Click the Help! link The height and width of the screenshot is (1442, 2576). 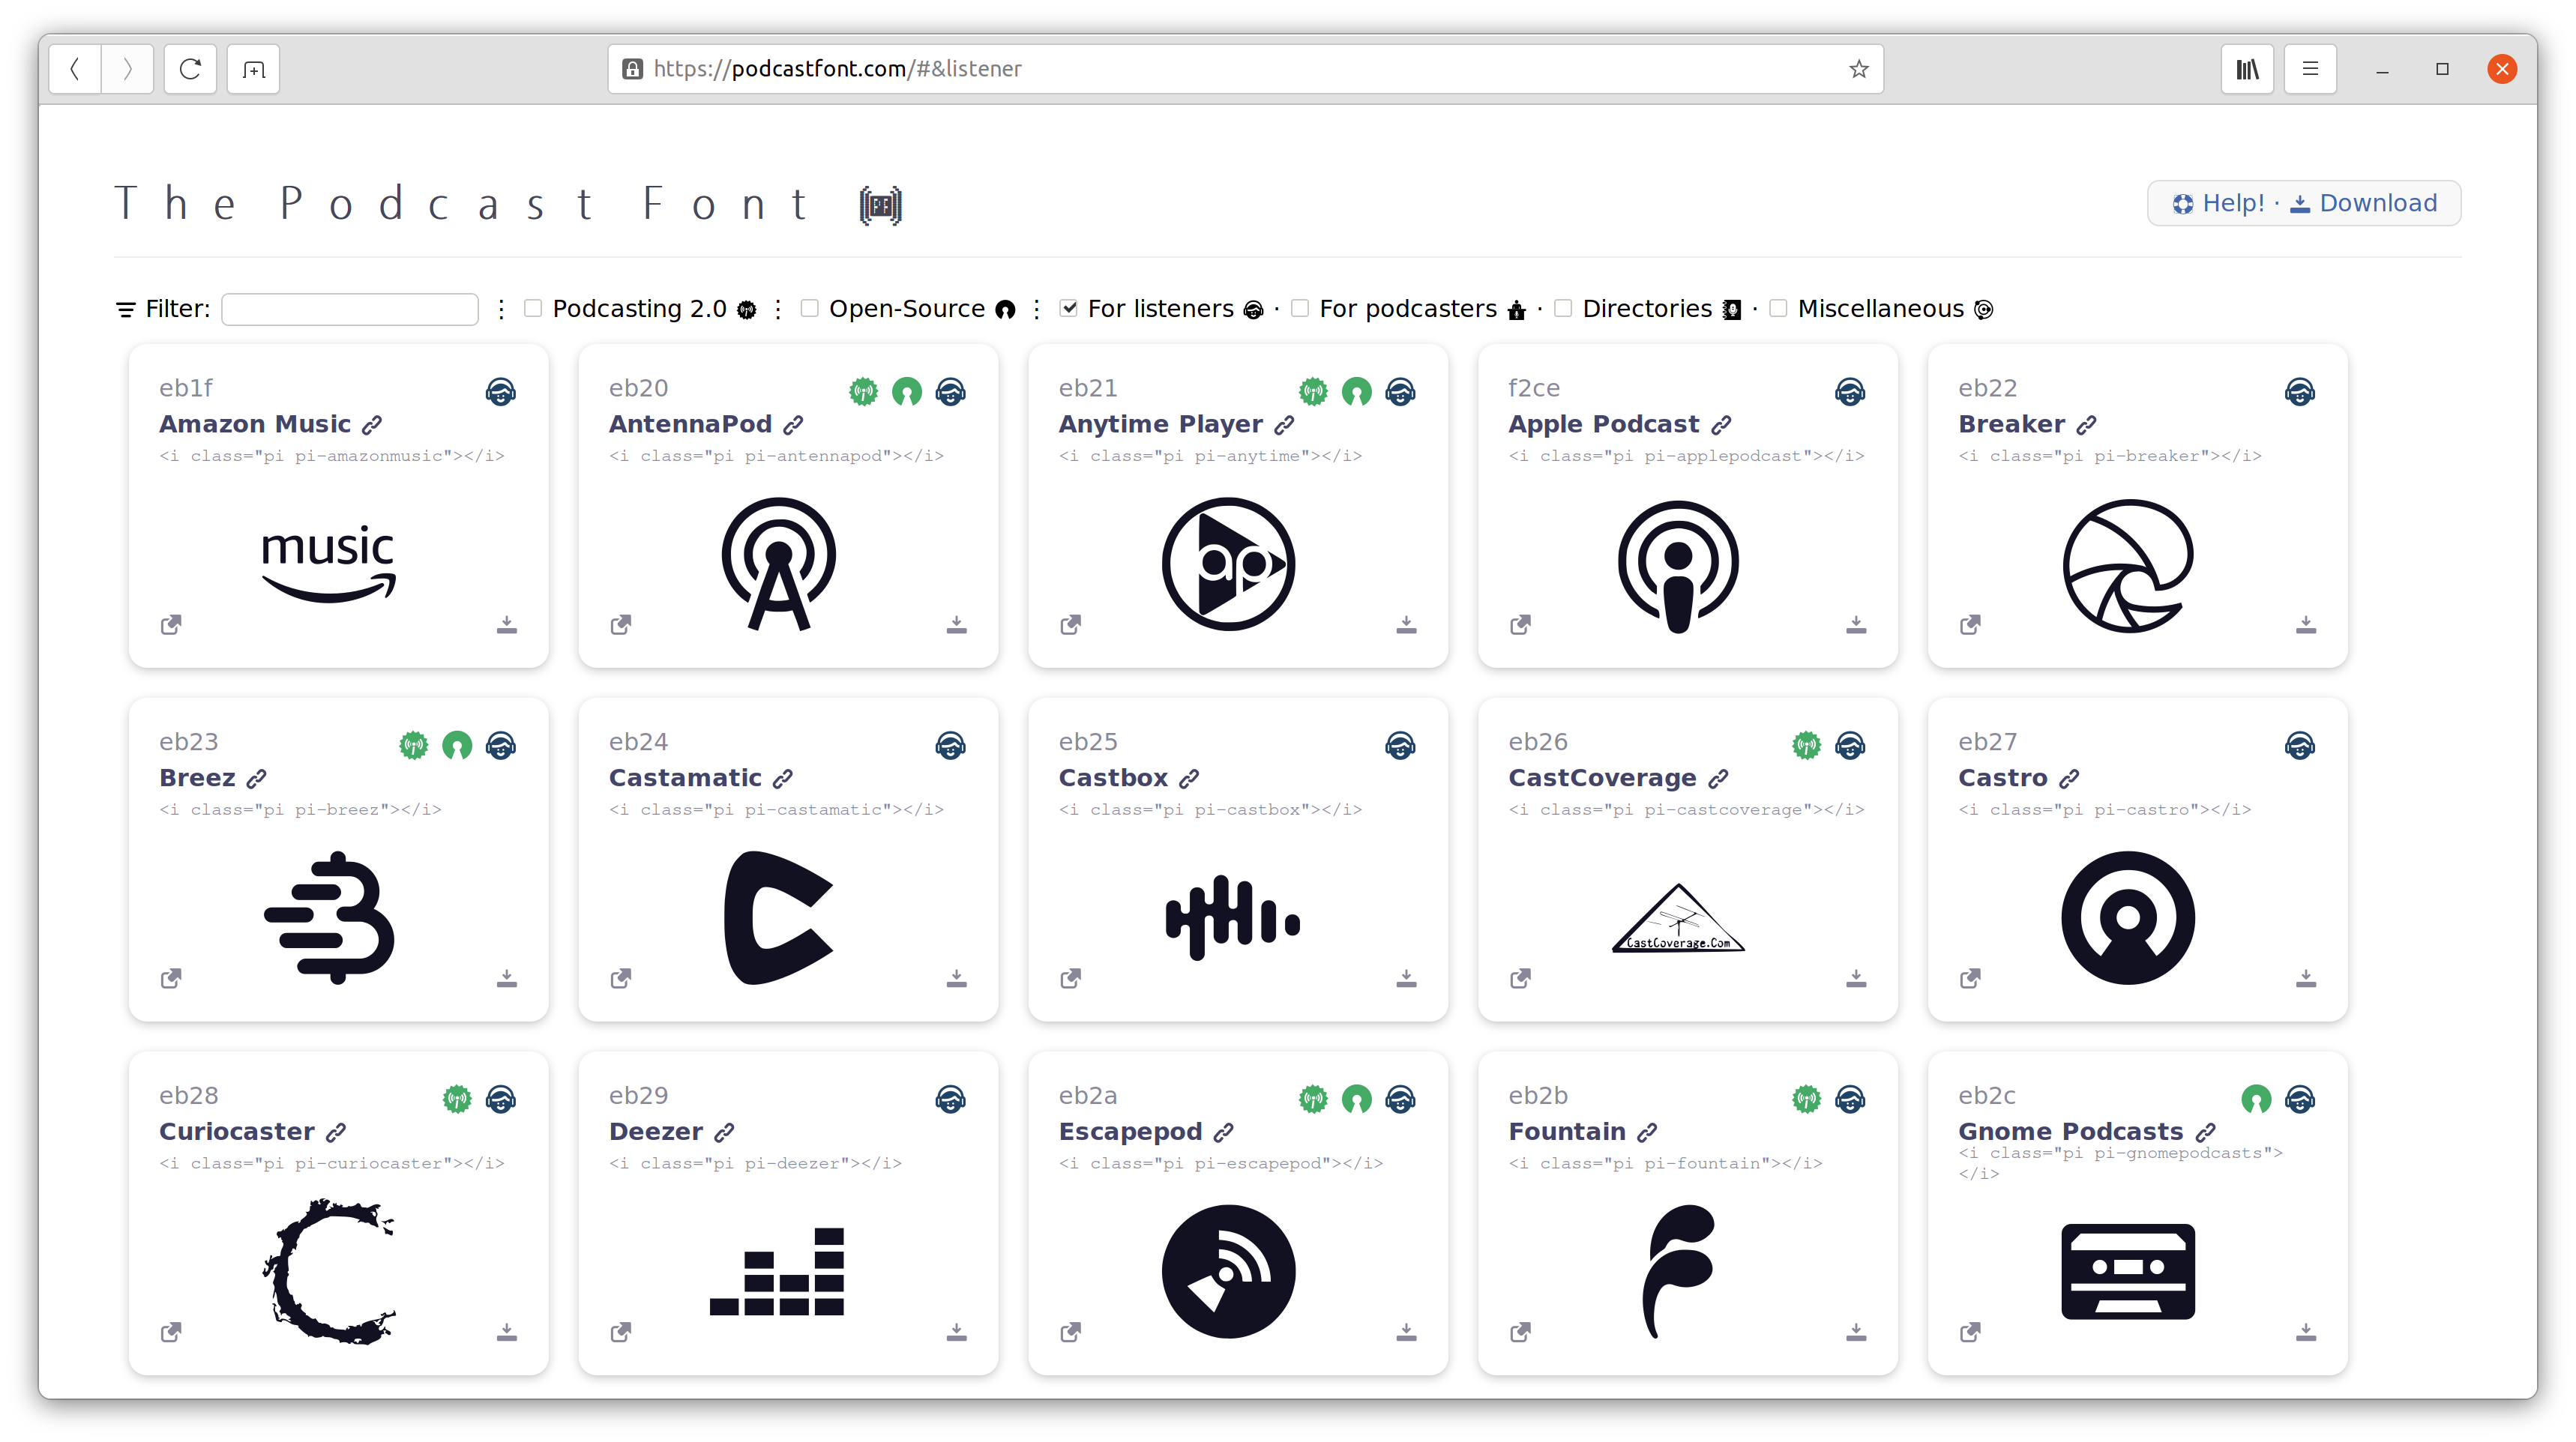(x=2222, y=203)
